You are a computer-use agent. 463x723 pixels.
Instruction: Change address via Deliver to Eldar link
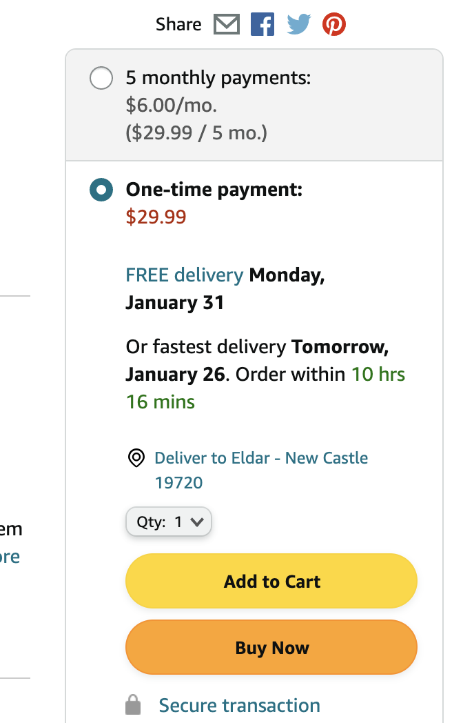pyautogui.click(x=260, y=458)
